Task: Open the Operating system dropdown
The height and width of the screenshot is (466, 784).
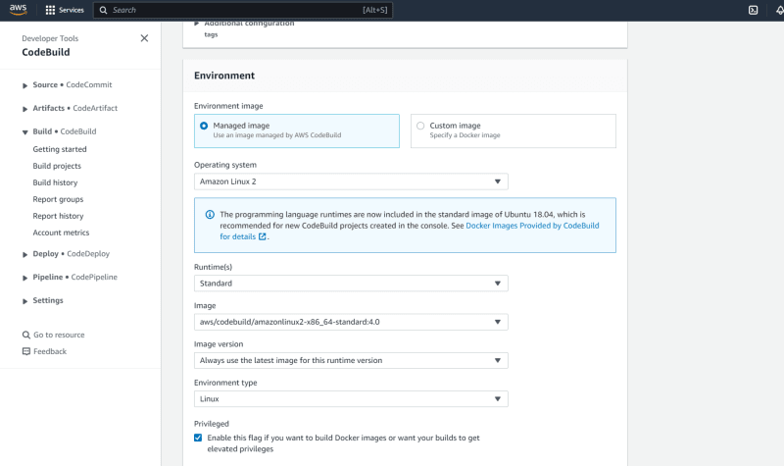Action: (x=351, y=181)
